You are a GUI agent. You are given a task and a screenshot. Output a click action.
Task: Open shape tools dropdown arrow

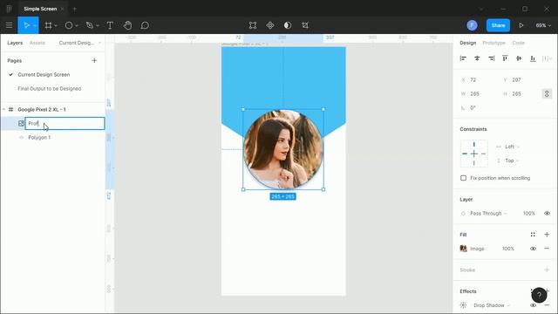(77, 25)
